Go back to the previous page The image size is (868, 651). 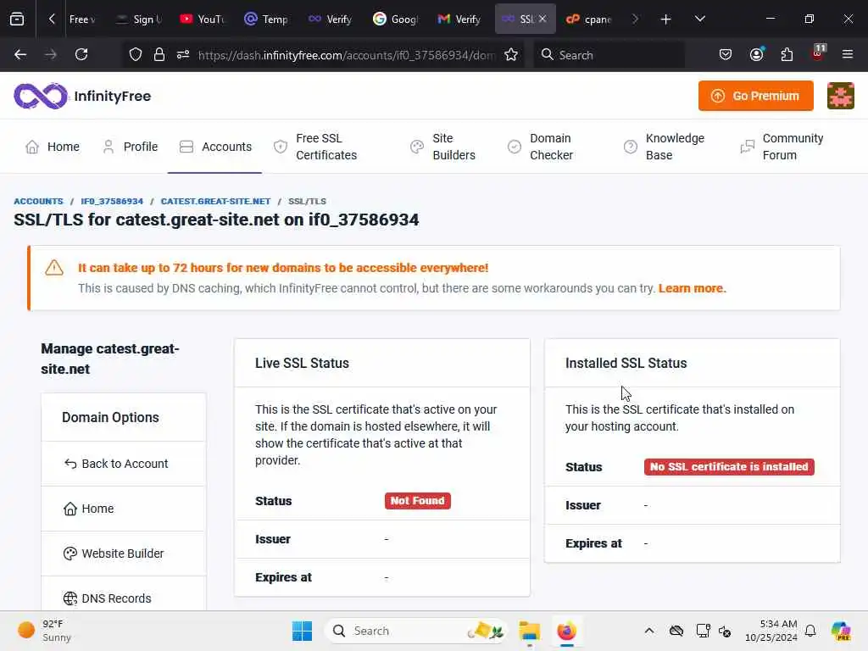tap(20, 54)
